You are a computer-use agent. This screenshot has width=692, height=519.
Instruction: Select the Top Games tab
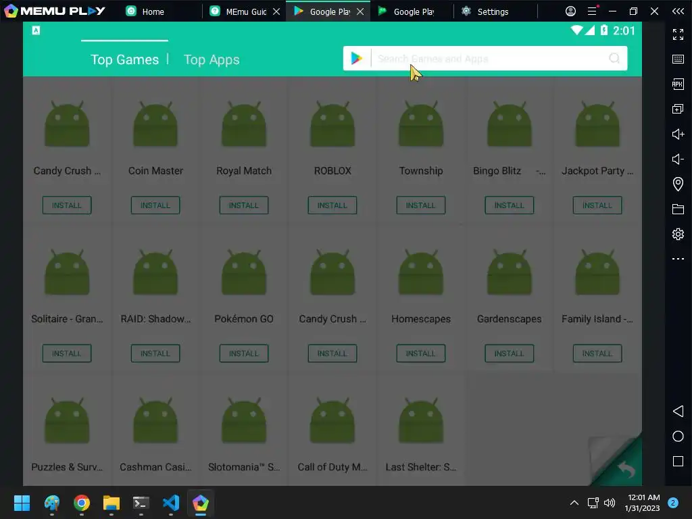click(124, 59)
